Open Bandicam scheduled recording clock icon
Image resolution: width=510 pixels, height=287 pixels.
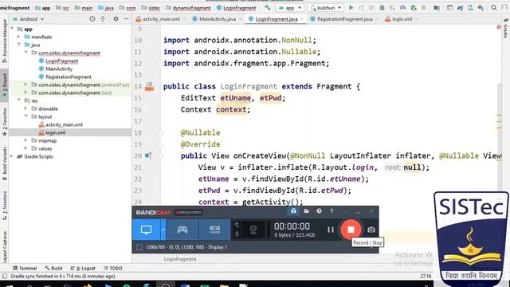coord(319,211)
